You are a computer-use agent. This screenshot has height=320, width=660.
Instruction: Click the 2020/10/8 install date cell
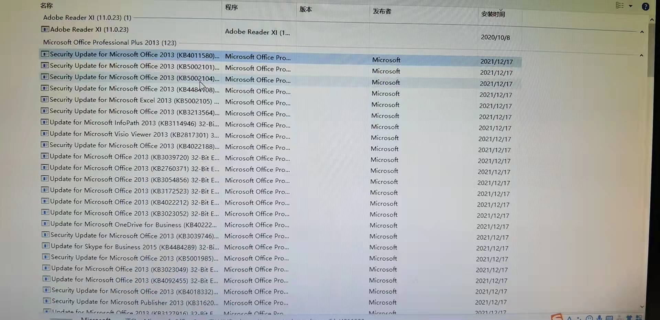pyautogui.click(x=495, y=37)
